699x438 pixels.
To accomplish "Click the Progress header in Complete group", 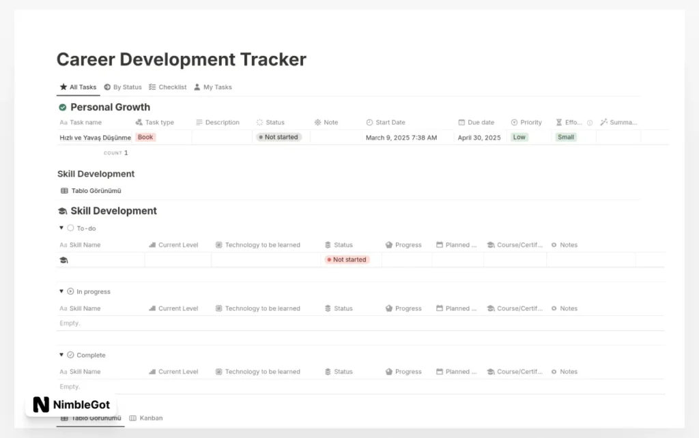I will [x=403, y=372].
